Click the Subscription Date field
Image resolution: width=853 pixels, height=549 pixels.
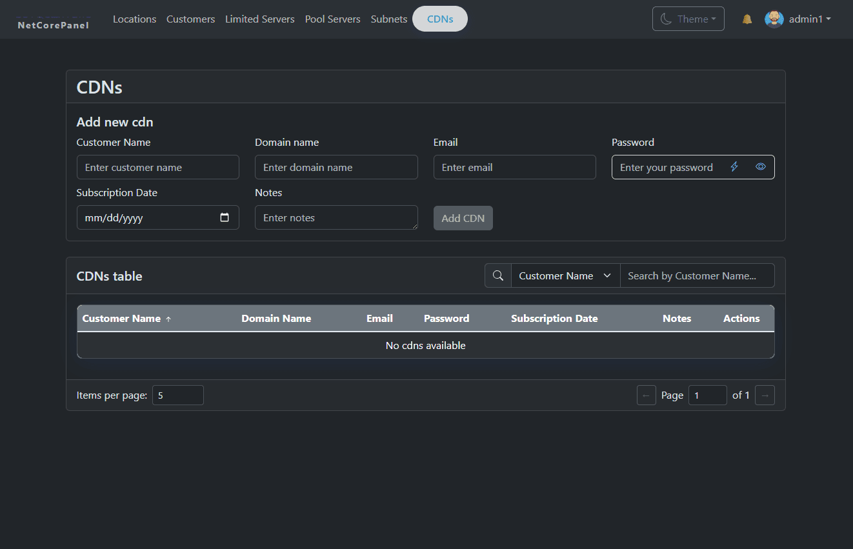pyautogui.click(x=158, y=217)
